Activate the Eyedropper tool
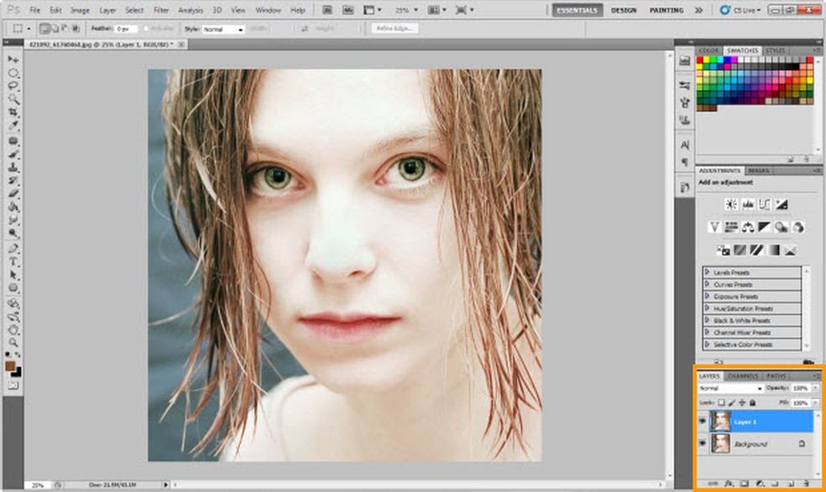This screenshot has height=492, width=826. pyautogui.click(x=13, y=126)
